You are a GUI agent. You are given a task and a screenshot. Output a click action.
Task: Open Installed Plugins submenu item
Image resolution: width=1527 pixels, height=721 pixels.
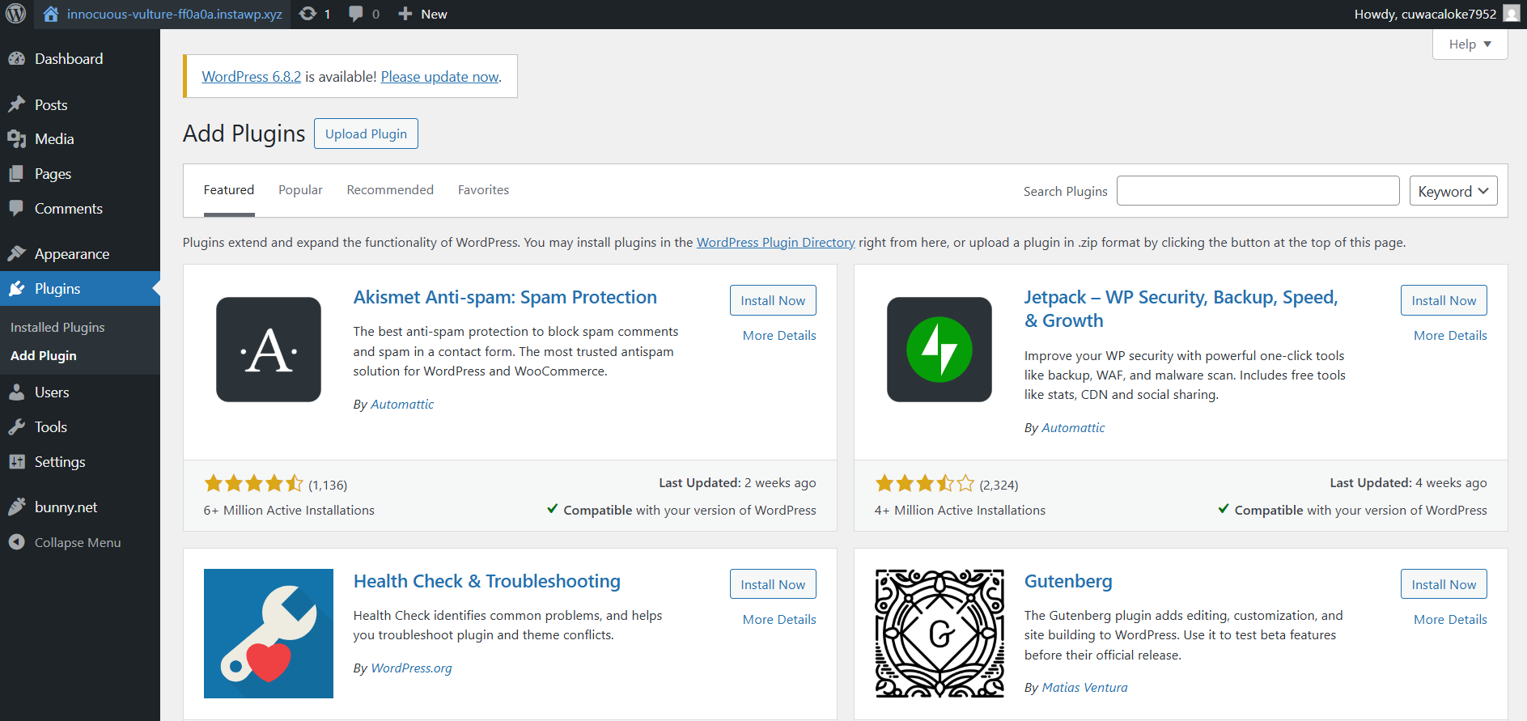click(x=57, y=327)
